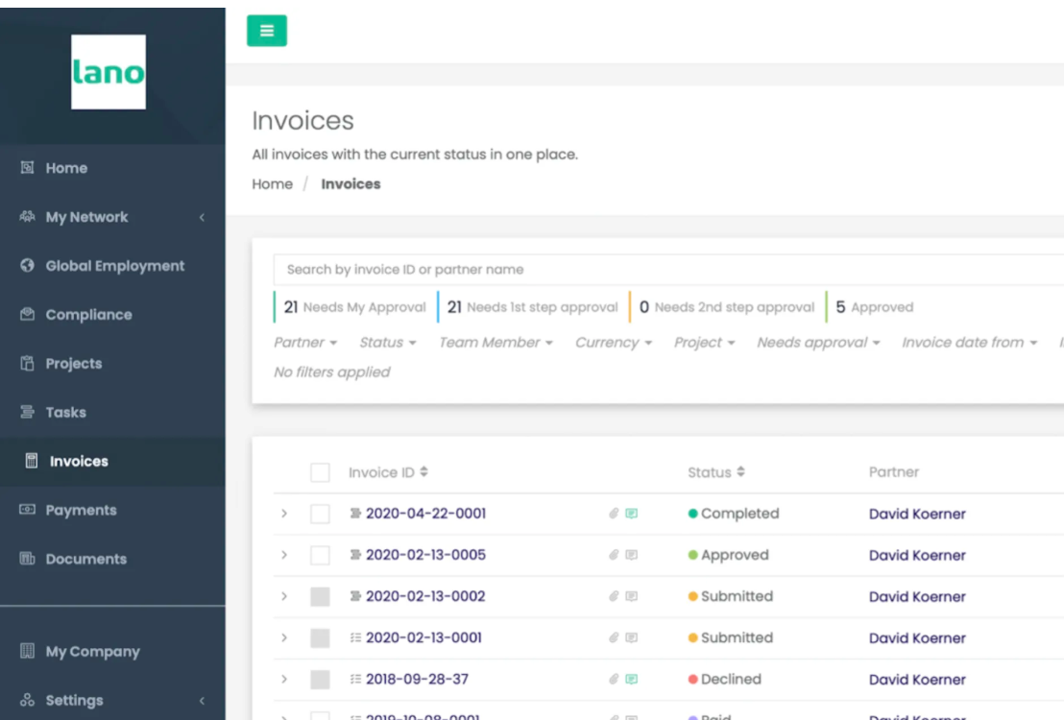Expand row of invoice 2020-02-13-0002
This screenshot has width=1064, height=720.
tap(284, 596)
